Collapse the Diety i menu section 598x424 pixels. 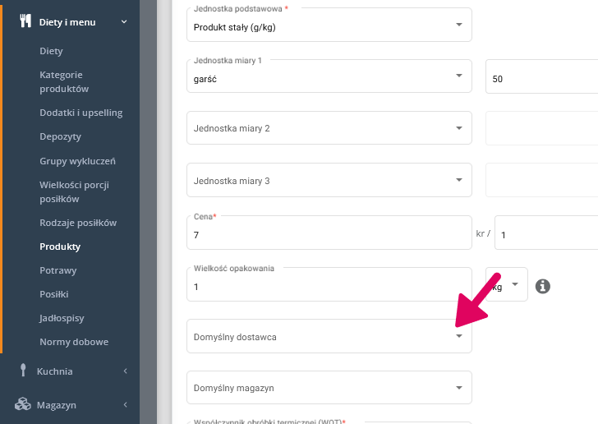click(124, 21)
